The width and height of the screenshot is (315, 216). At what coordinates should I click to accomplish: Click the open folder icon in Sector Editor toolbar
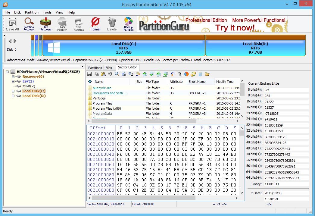207,74
